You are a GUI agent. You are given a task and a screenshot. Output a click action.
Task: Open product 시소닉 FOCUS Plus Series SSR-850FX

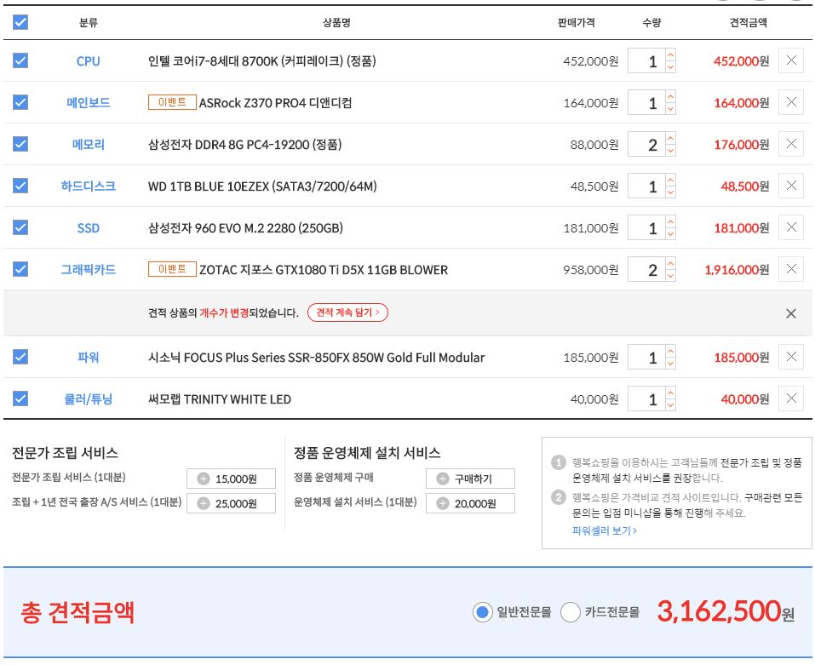pos(316,358)
